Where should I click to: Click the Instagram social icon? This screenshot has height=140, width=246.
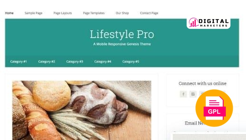tap(193, 94)
